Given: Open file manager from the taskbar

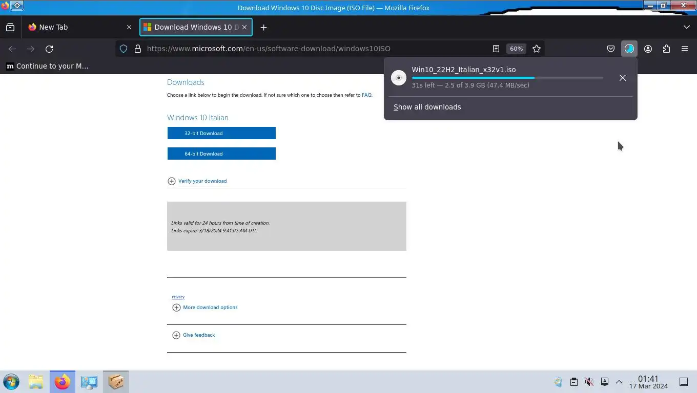Looking at the screenshot, I should click(36, 382).
